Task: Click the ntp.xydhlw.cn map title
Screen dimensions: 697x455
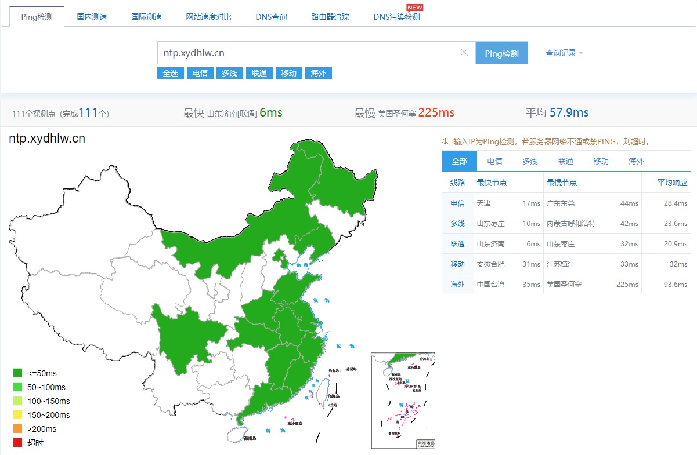Action: coord(47,139)
